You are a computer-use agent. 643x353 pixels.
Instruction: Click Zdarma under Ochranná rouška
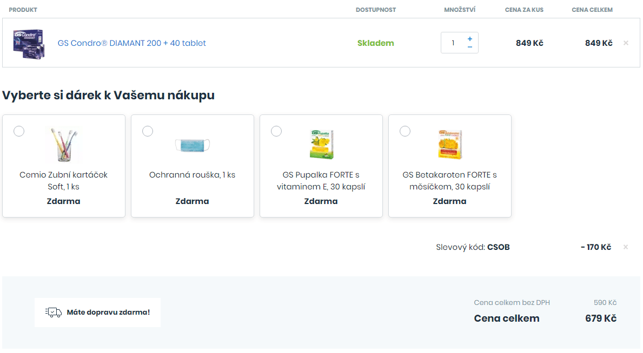point(193,201)
